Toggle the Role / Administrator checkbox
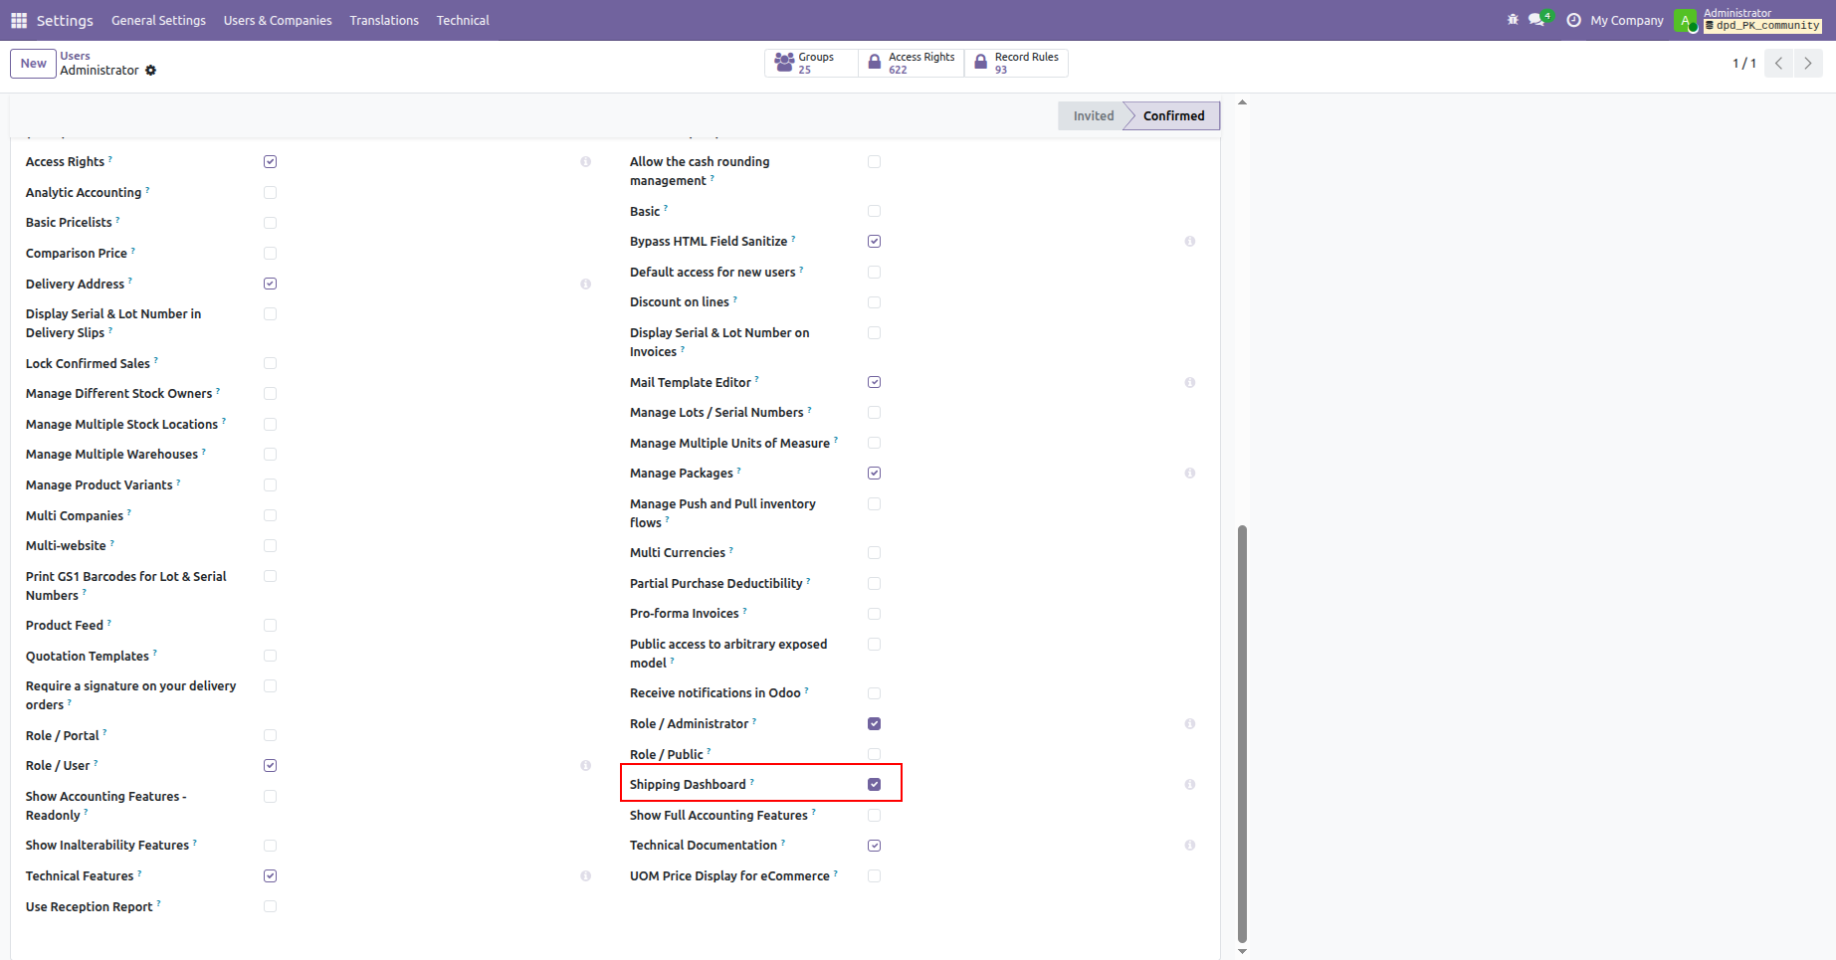This screenshot has height=960, width=1836. point(874,724)
